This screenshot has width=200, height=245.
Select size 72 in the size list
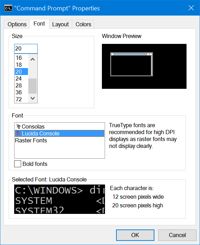click(21, 99)
